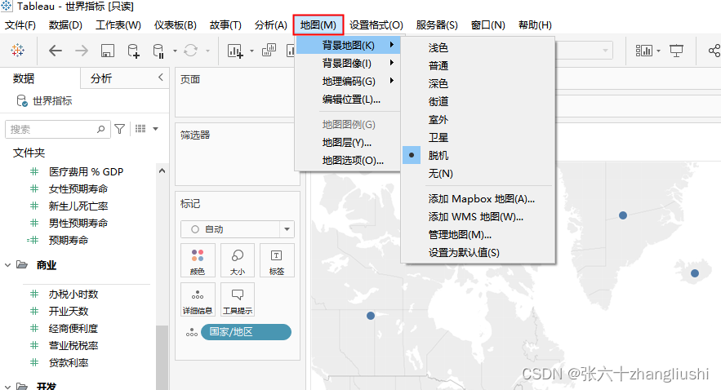Viewport: 721px width, 390px height.
Task: Select the 新生儿死亡率 field
Action: click(x=78, y=206)
